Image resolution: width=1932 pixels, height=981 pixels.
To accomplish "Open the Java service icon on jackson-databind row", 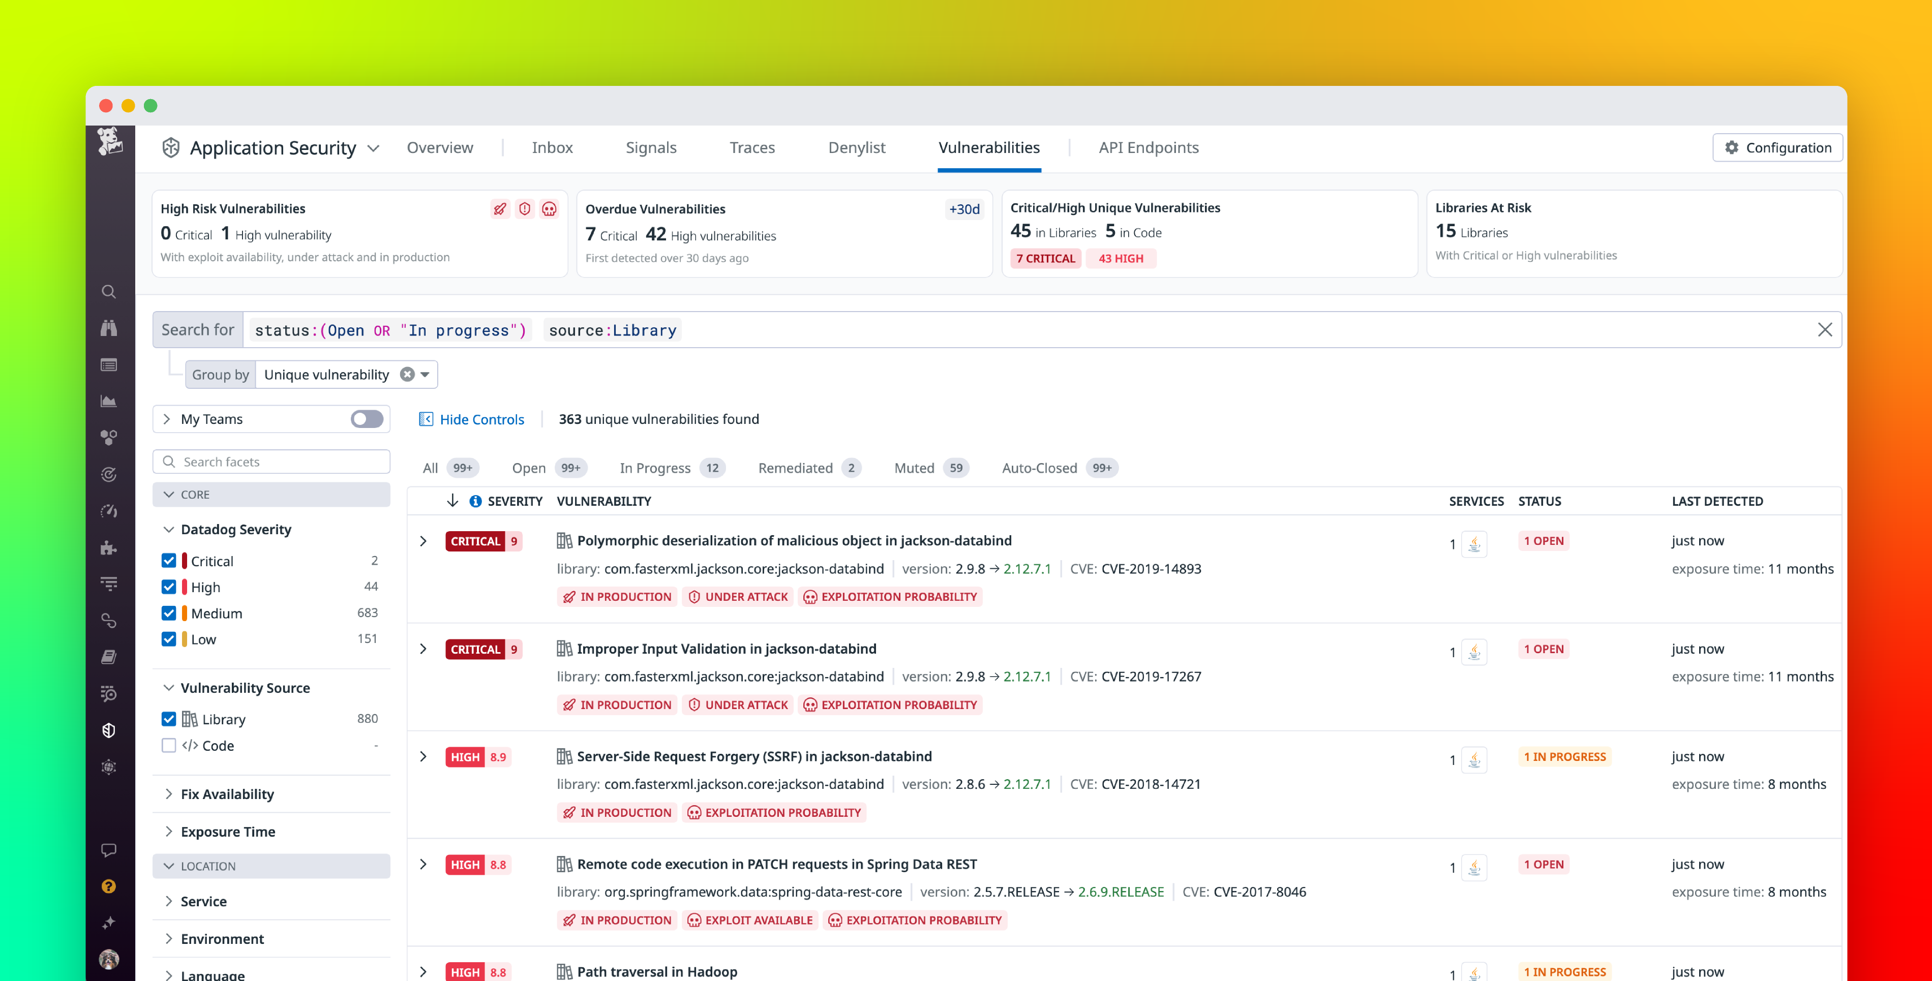I will tap(1474, 544).
